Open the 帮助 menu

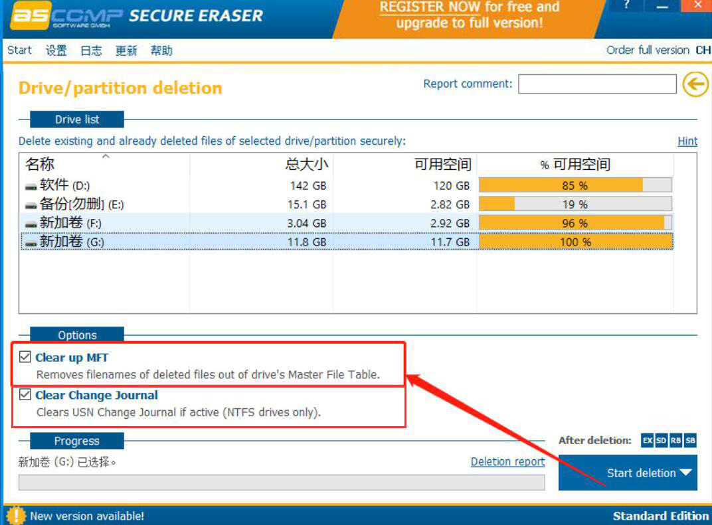161,50
